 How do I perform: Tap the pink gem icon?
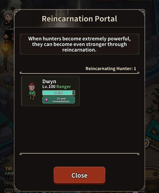click(46, 100)
